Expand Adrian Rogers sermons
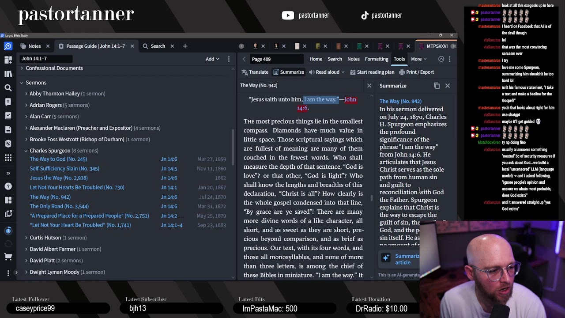The height and width of the screenshot is (318, 565). click(x=26, y=105)
